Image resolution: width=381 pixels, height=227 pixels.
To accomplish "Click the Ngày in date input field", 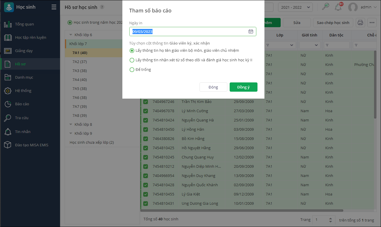I will pos(193,32).
